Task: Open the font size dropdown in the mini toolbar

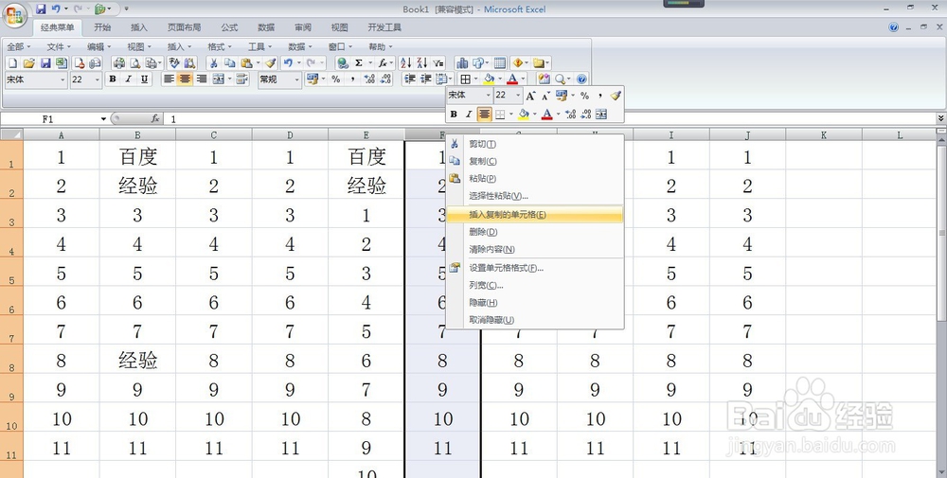Action: (518, 96)
